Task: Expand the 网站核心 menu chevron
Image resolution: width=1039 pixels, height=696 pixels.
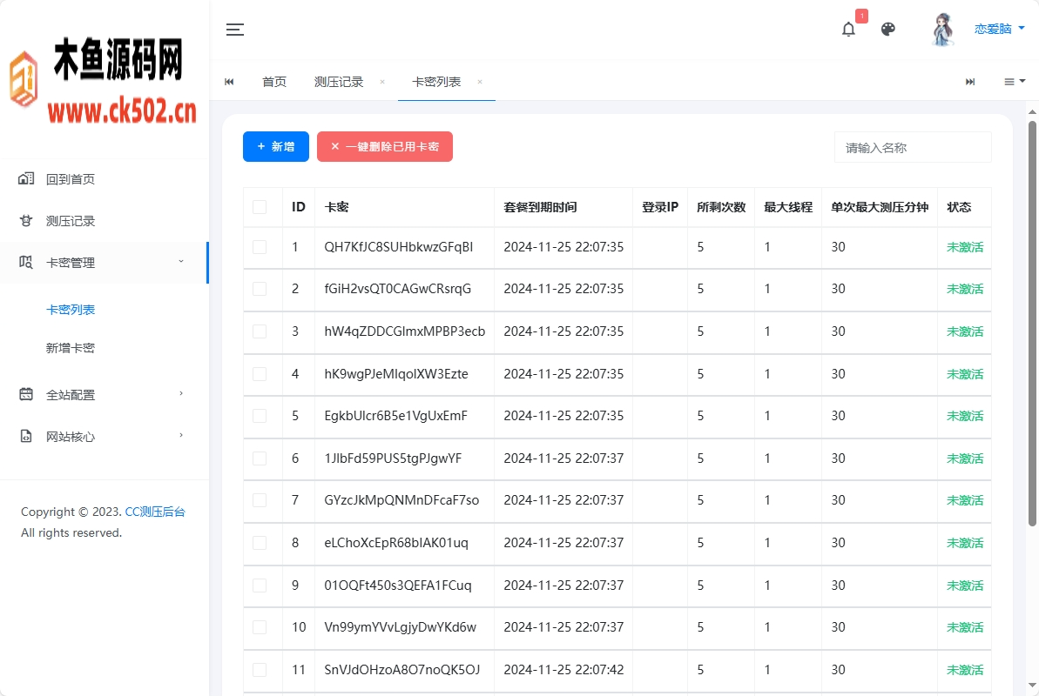Action: [x=181, y=435]
